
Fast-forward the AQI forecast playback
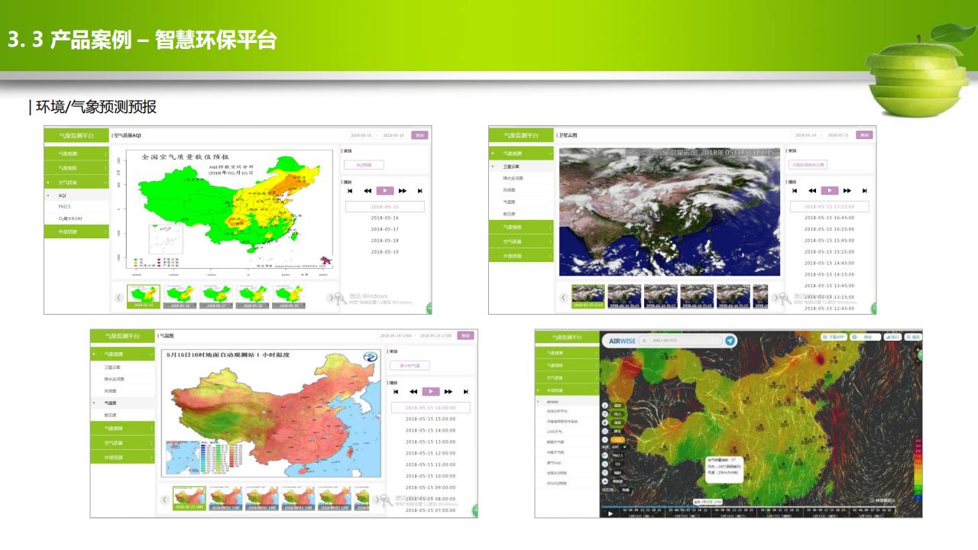(x=403, y=190)
